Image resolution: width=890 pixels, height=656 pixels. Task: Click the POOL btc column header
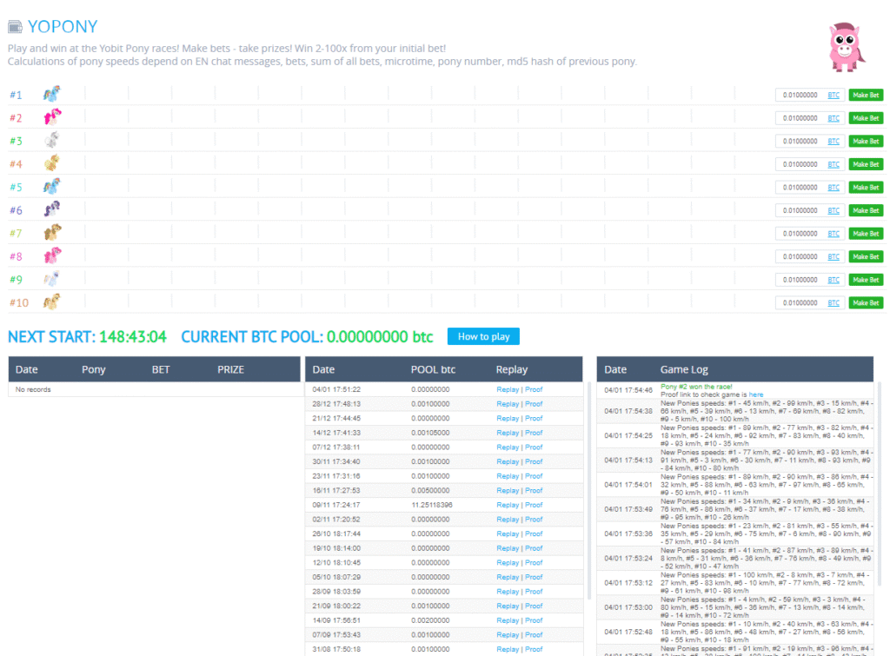(433, 369)
